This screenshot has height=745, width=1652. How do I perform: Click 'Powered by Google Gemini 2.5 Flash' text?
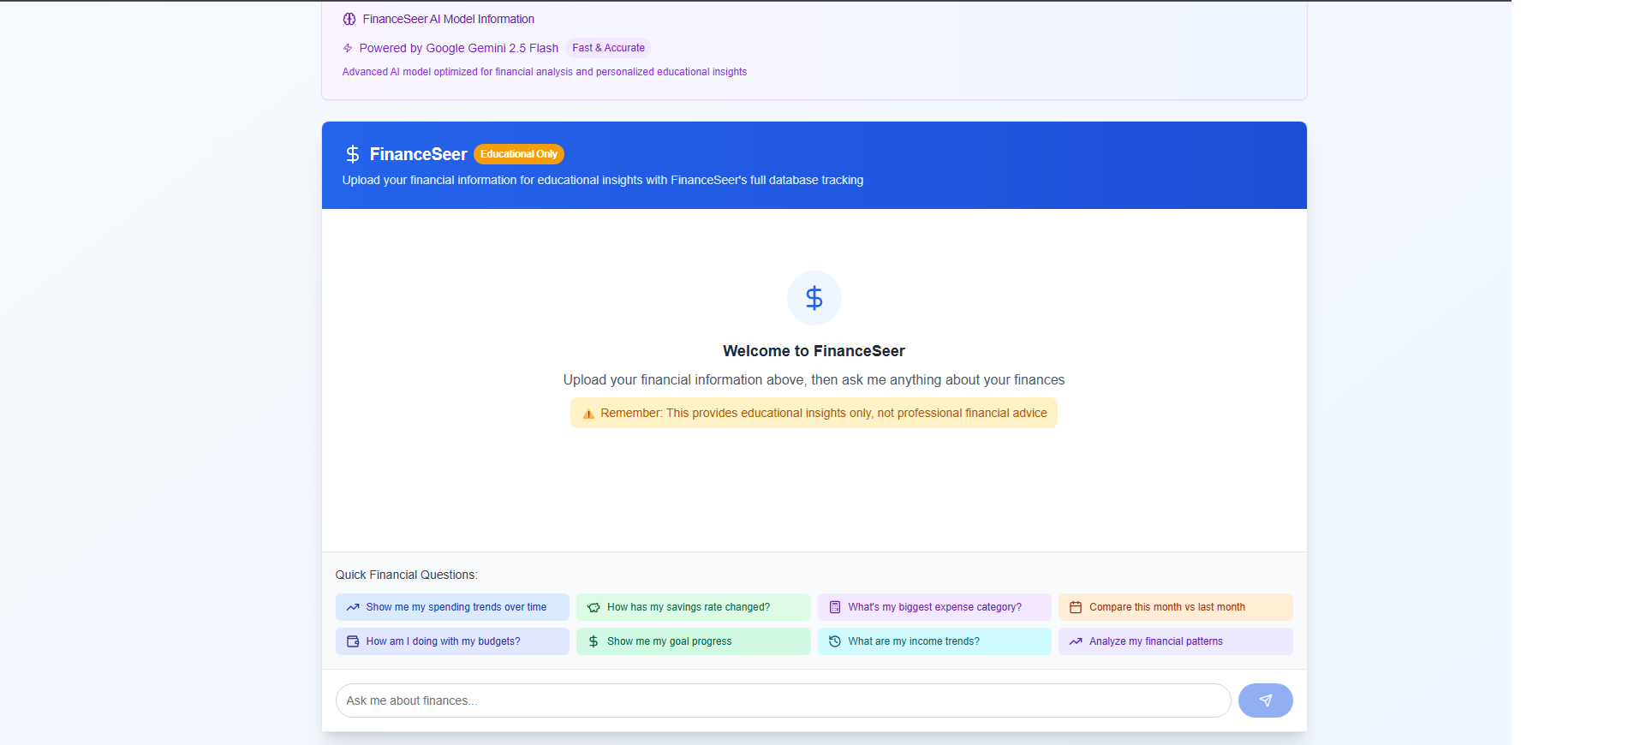tap(459, 48)
